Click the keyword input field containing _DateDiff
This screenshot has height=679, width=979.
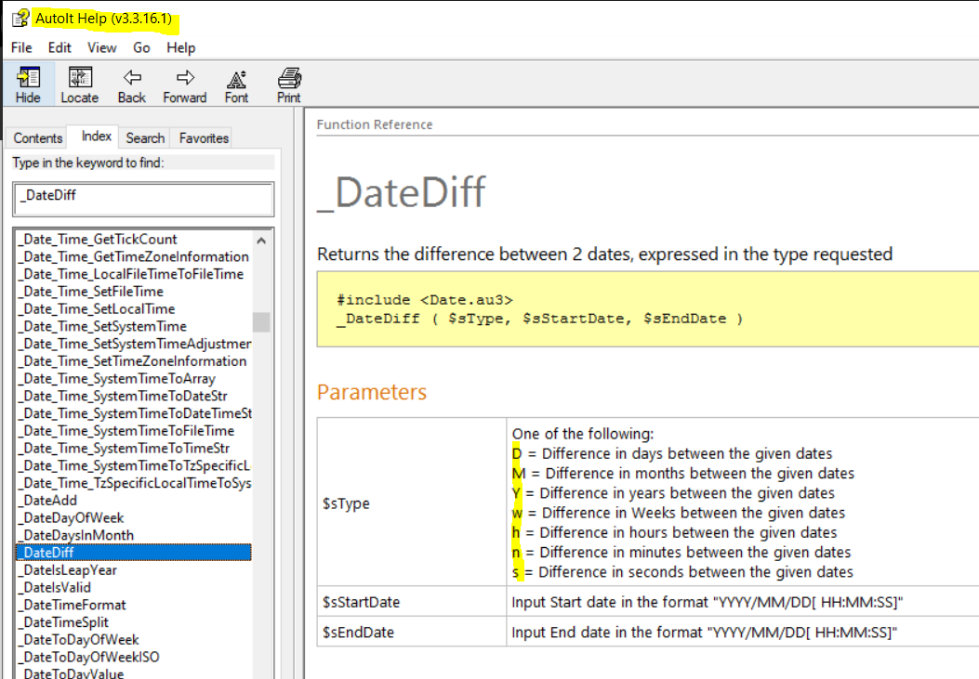click(144, 199)
